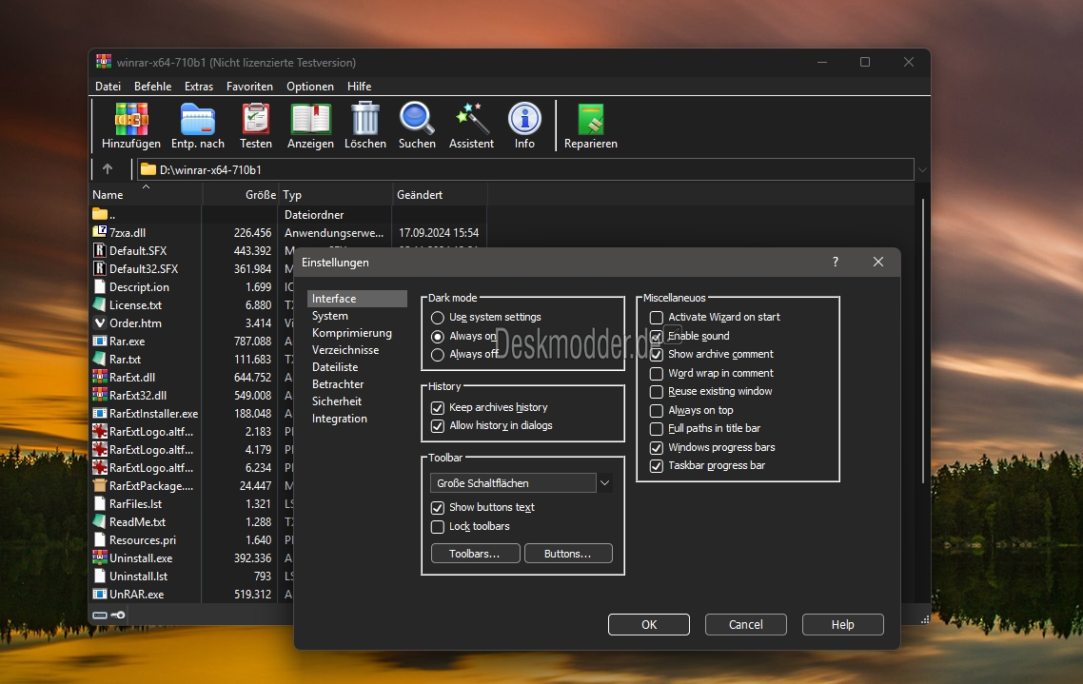This screenshot has width=1083, height=684.
Task: Click the parent folder '..' icon
Action: click(x=100, y=214)
